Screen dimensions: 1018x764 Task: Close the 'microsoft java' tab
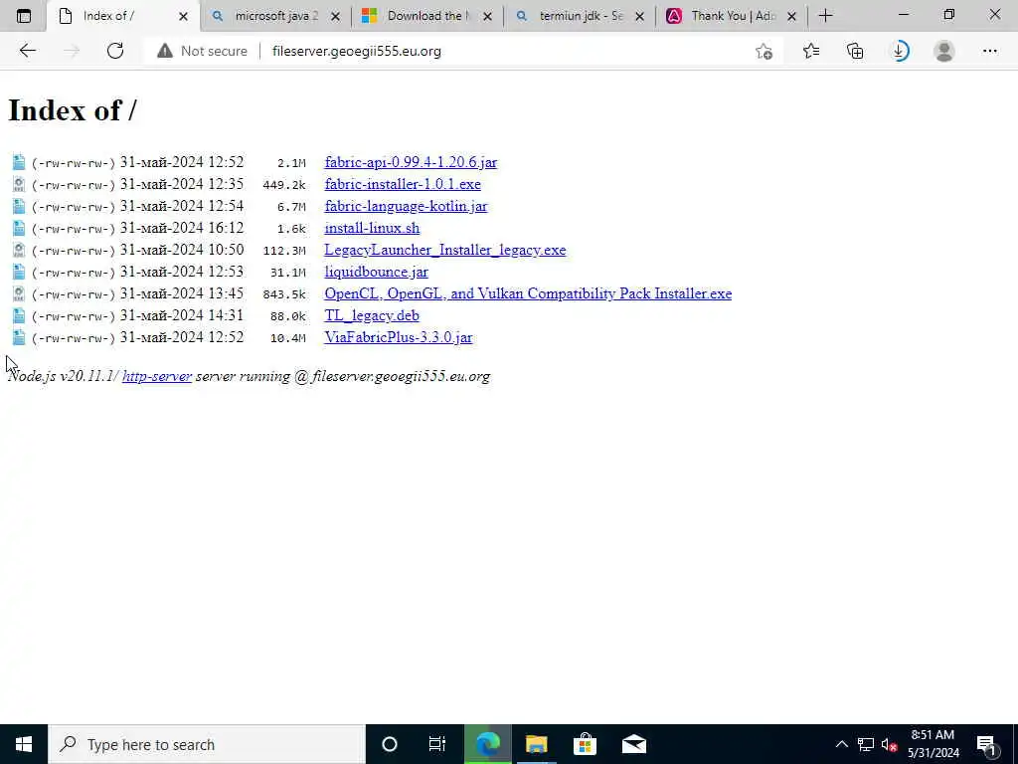pyautogui.click(x=335, y=16)
